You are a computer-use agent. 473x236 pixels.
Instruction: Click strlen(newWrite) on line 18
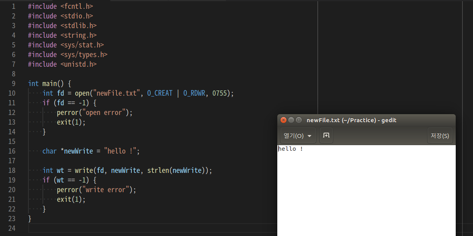(176, 170)
